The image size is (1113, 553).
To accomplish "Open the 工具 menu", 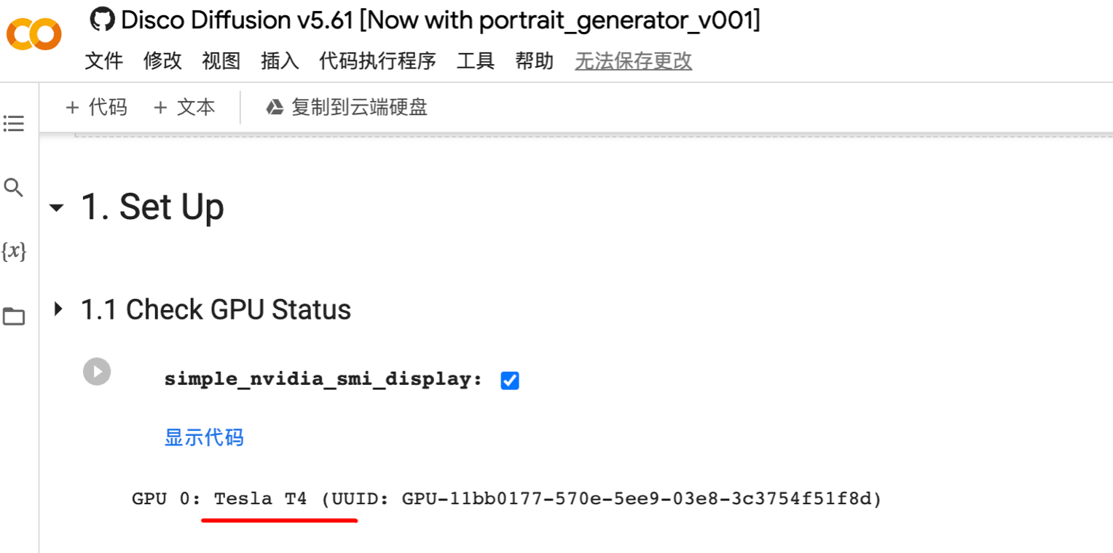I will pyautogui.click(x=476, y=61).
